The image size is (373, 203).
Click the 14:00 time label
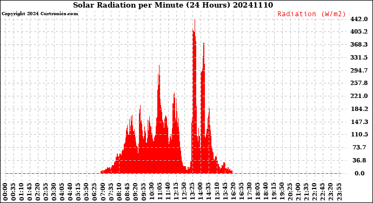[201, 192]
